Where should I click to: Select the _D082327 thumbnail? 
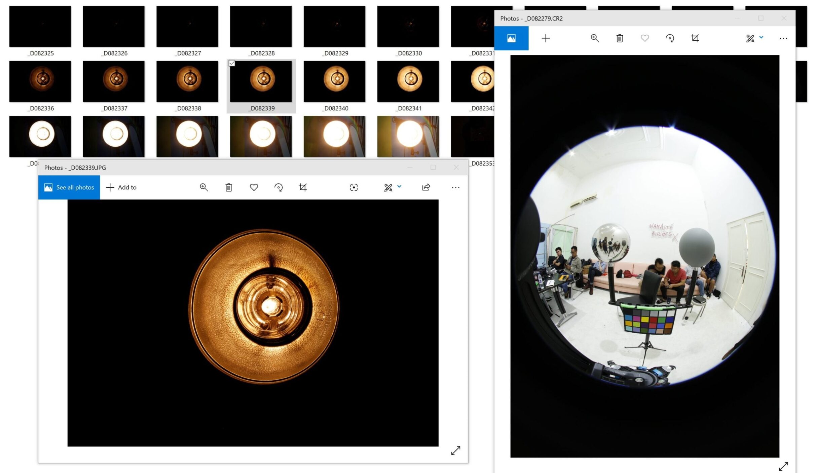pyautogui.click(x=187, y=26)
